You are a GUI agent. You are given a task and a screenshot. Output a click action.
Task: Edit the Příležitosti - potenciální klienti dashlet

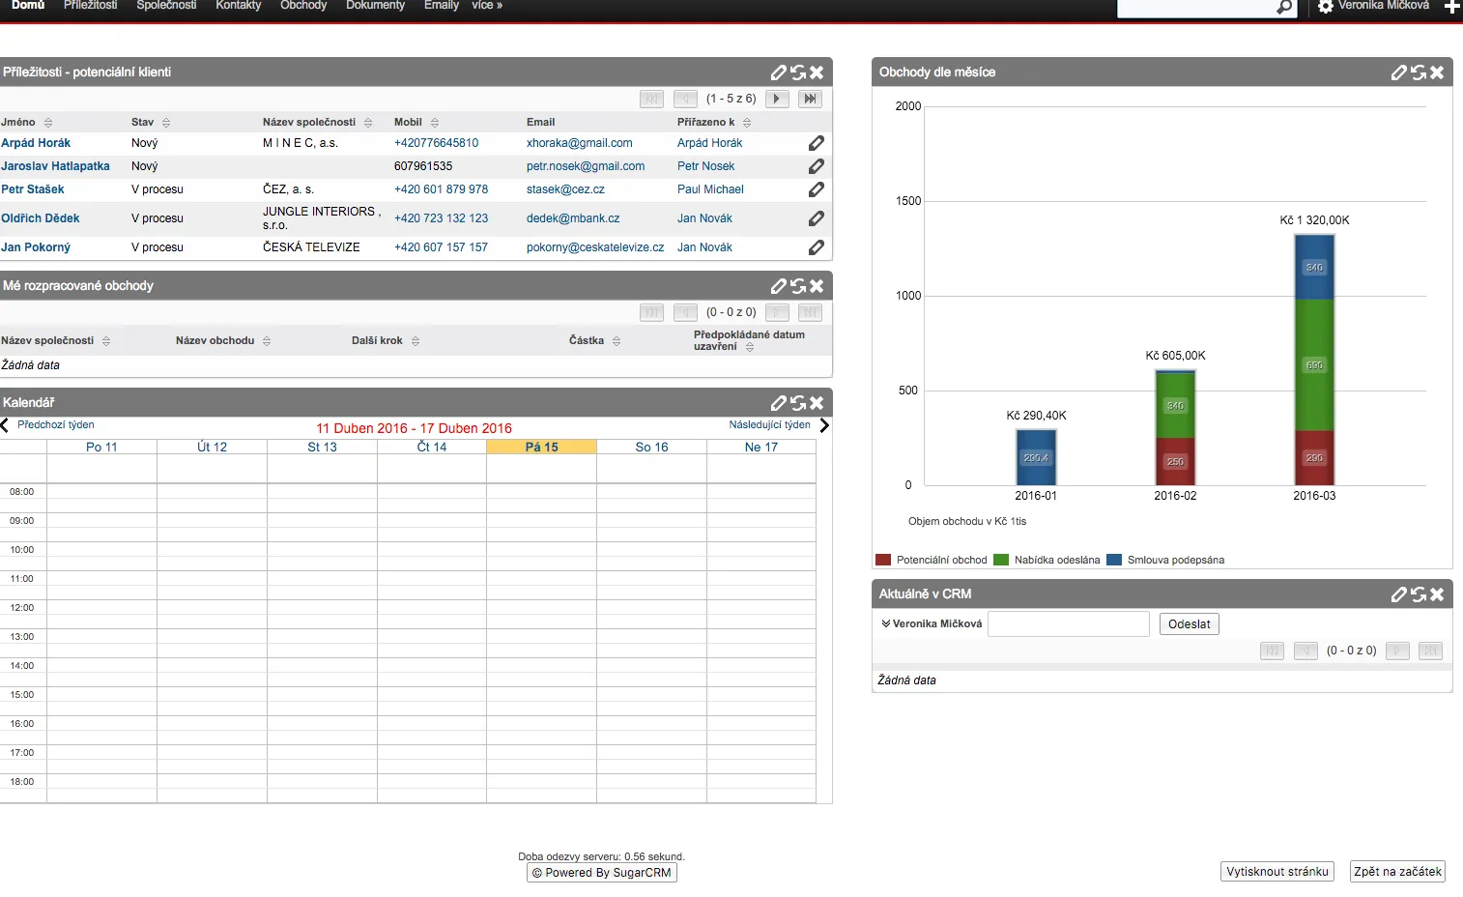click(779, 72)
